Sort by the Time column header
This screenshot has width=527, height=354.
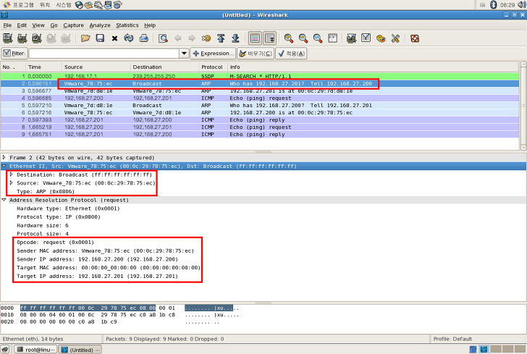tap(43, 67)
